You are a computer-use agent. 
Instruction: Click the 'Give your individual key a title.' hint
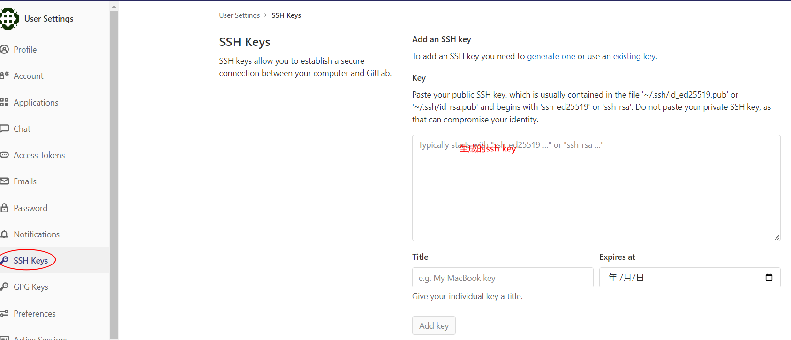(467, 296)
